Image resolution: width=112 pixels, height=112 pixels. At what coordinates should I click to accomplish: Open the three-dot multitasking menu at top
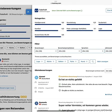tap(56, 1)
